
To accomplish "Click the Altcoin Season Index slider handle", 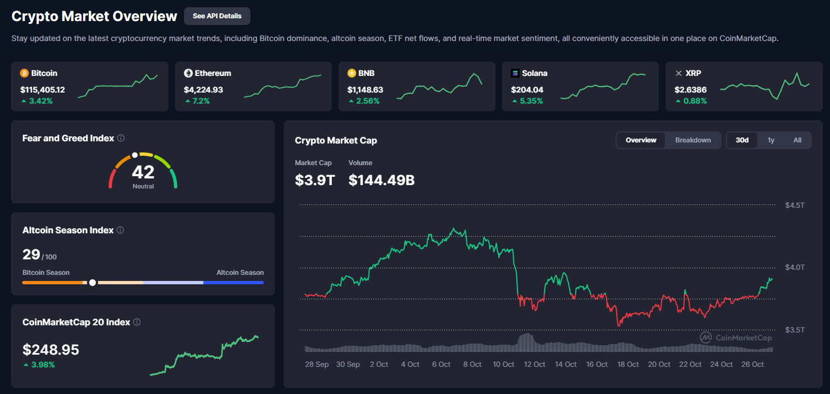I will point(93,283).
